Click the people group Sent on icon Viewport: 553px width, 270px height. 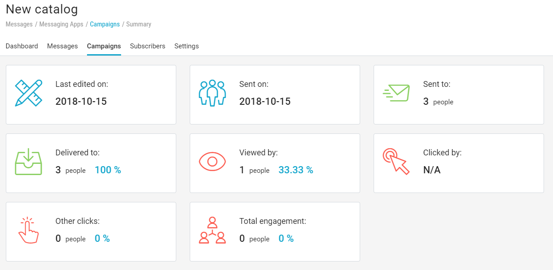coord(212,93)
